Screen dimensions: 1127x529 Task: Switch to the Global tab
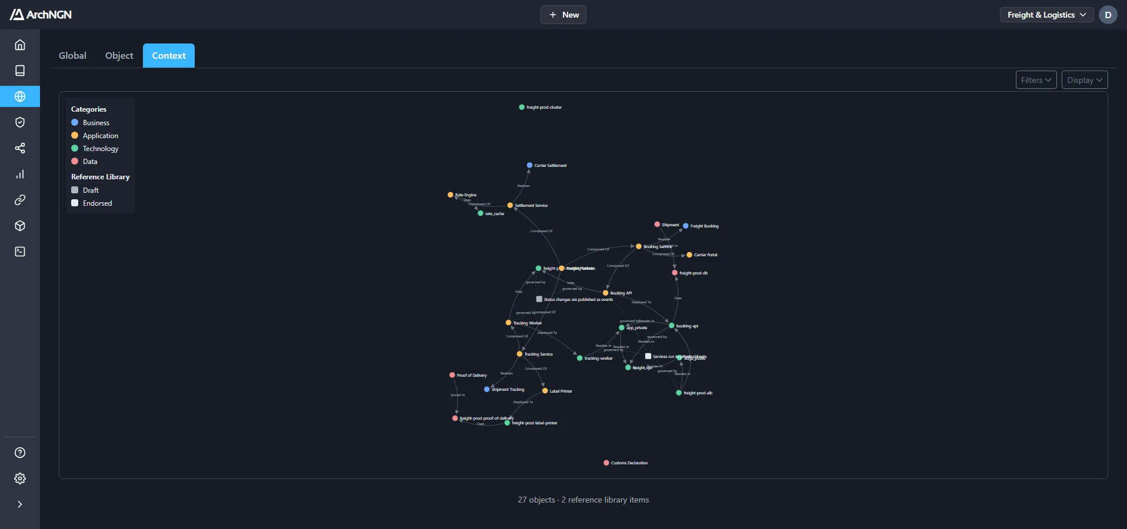(x=72, y=55)
